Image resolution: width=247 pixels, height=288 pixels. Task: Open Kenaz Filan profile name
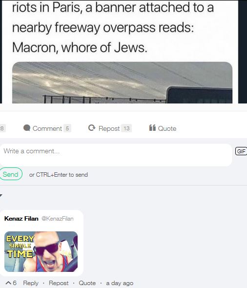pyautogui.click(x=21, y=219)
